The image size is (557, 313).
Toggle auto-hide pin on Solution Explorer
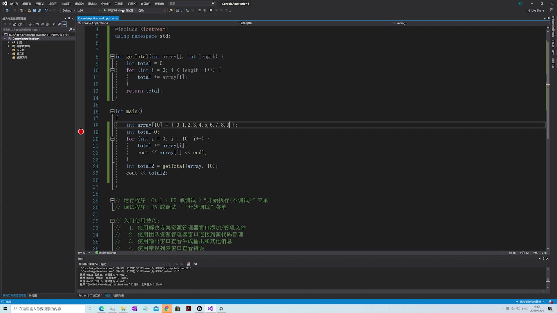(x=69, y=19)
